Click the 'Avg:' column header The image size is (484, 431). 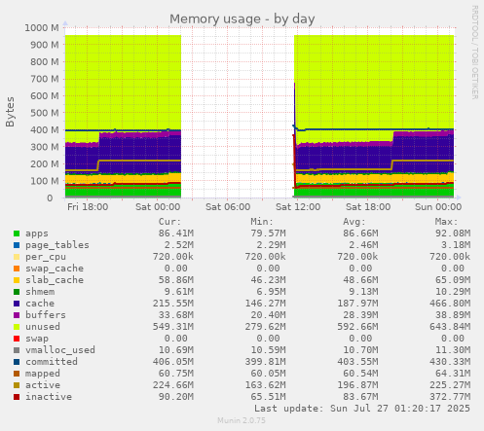[x=354, y=222]
